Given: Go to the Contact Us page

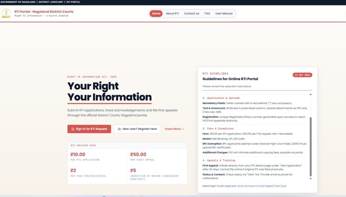Looking at the screenshot, I should [x=192, y=13].
